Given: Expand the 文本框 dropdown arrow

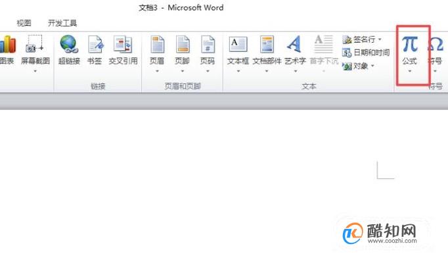Looking at the screenshot, I should pyautogui.click(x=238, y=70).
